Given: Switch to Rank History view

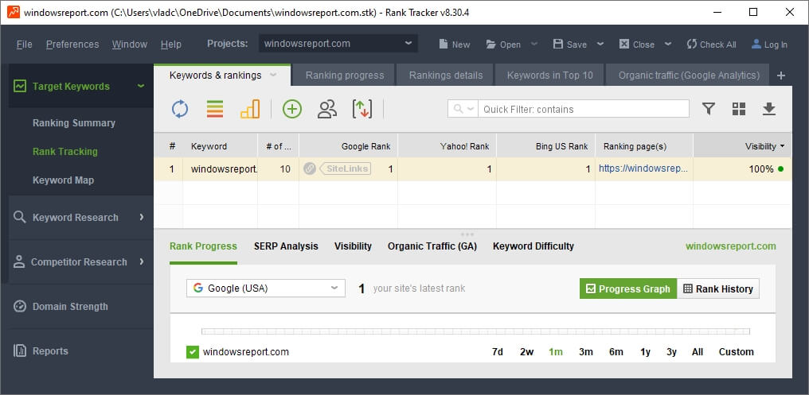Looking at the screenshot, I should (718, 289).
